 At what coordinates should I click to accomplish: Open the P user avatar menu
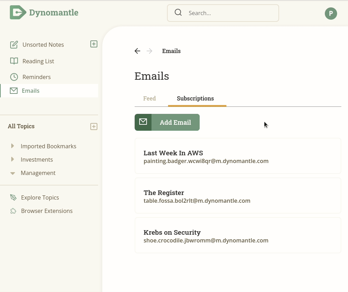331,14
